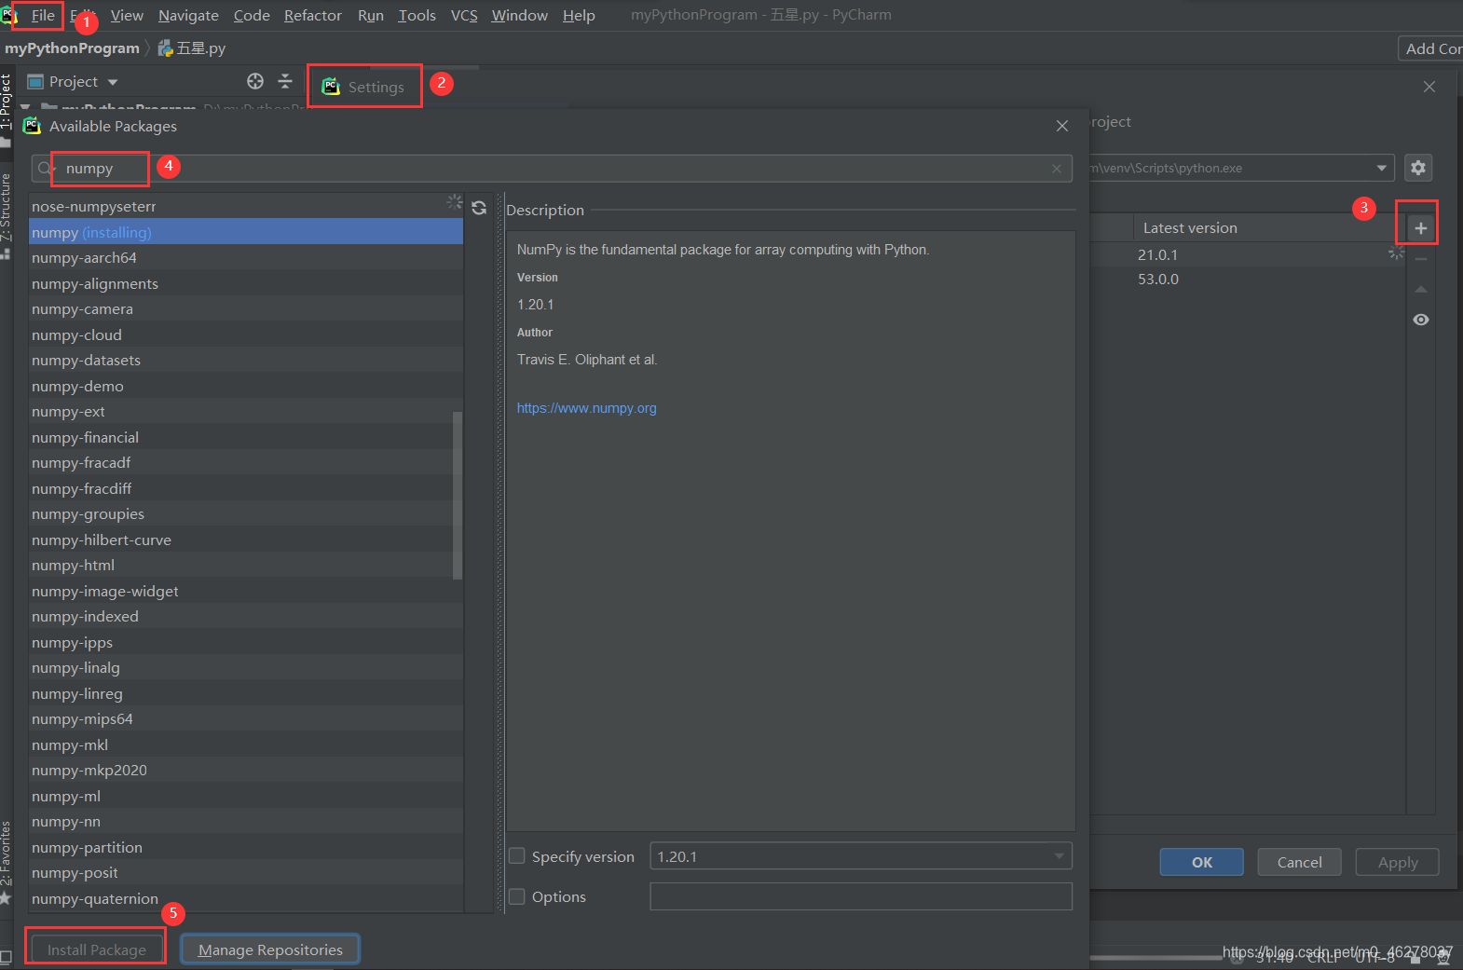This screenshot has height=970, width=1463.
Task: Expand the Project view dropdown arrow
Action: click(113, 82)
